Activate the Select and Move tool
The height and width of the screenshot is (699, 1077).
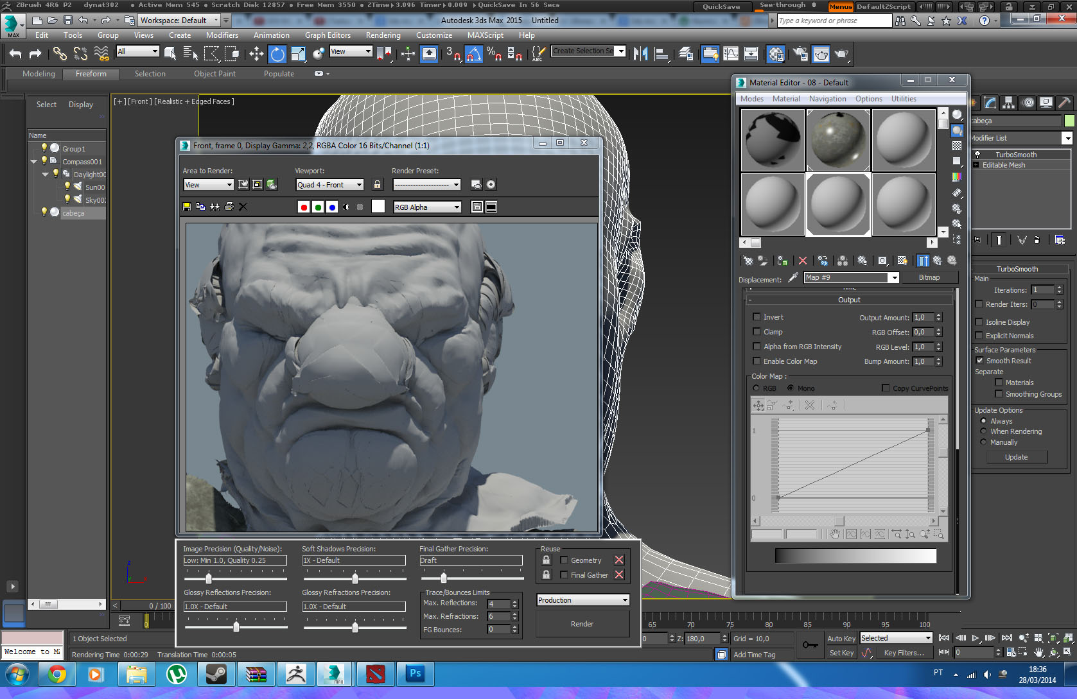pos(256,54)
